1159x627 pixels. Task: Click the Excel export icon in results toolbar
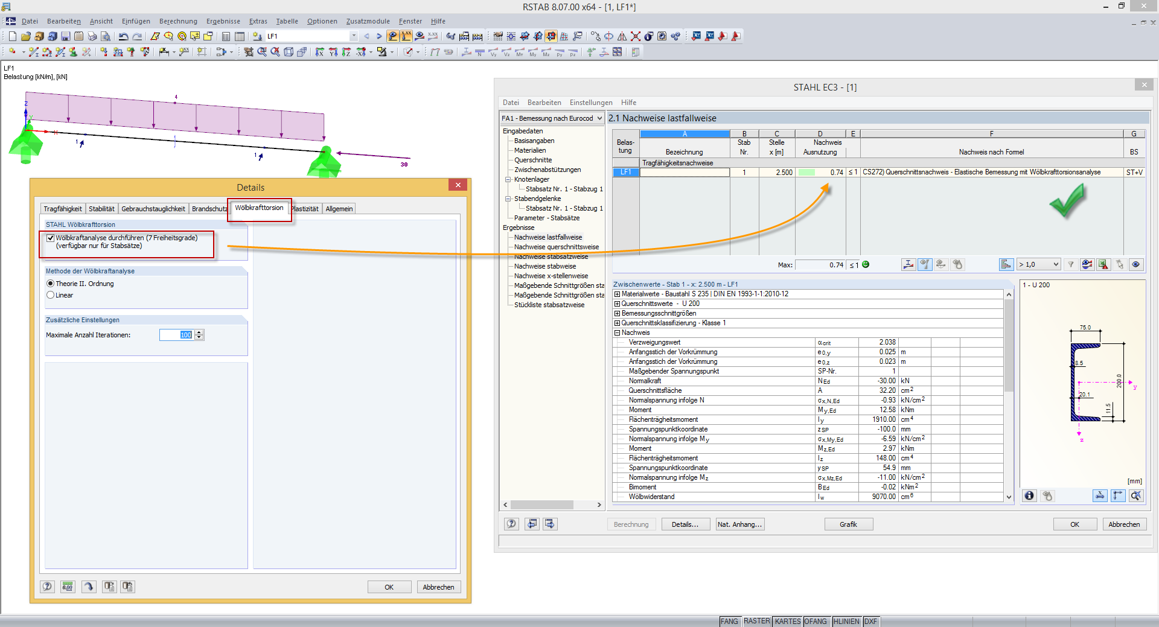click(1103, 264)
